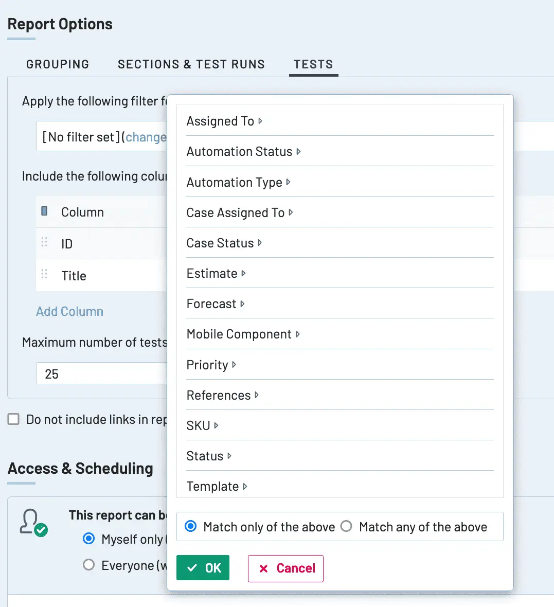Open the Sections & Test Runs tab
Screen dimensions: 554x607
click(191, 64)
